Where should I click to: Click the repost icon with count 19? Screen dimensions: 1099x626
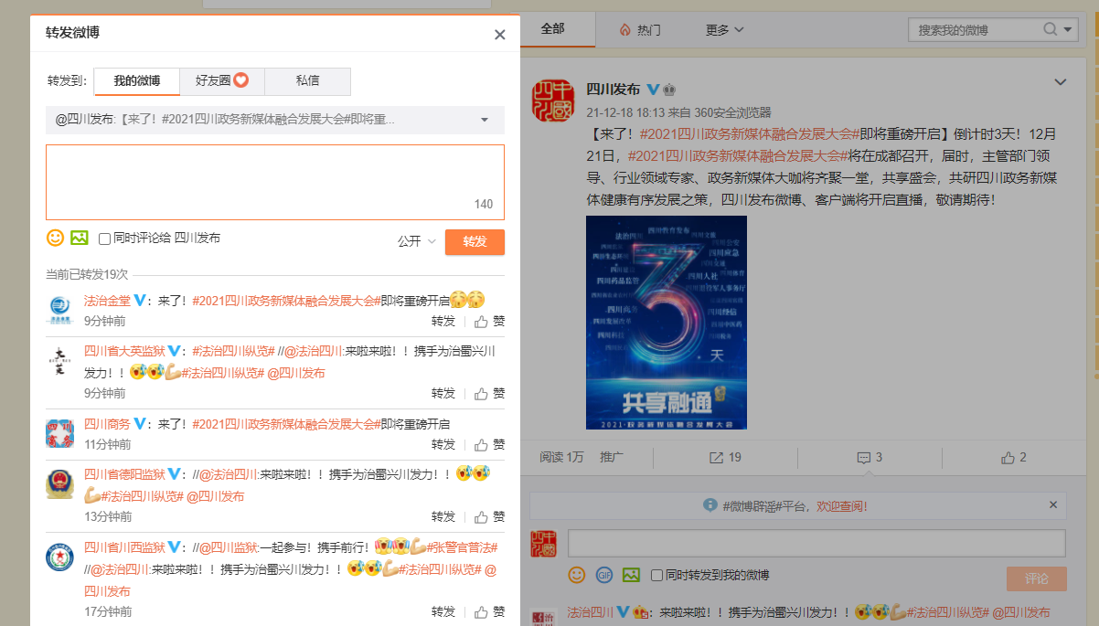coord(716,457)
